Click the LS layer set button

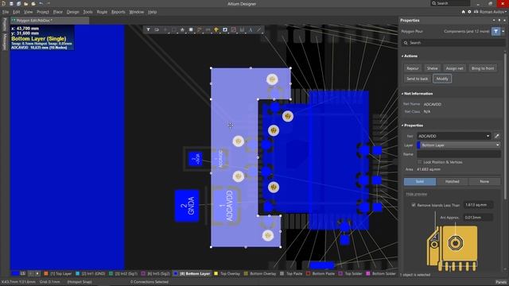[x=22, y=273]
